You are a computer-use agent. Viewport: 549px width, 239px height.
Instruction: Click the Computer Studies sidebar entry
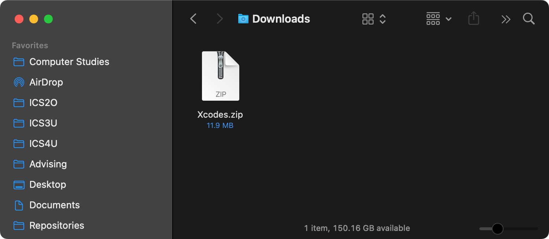[x=69, y=62]
